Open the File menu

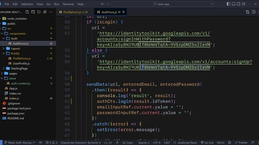coord(7,4)
